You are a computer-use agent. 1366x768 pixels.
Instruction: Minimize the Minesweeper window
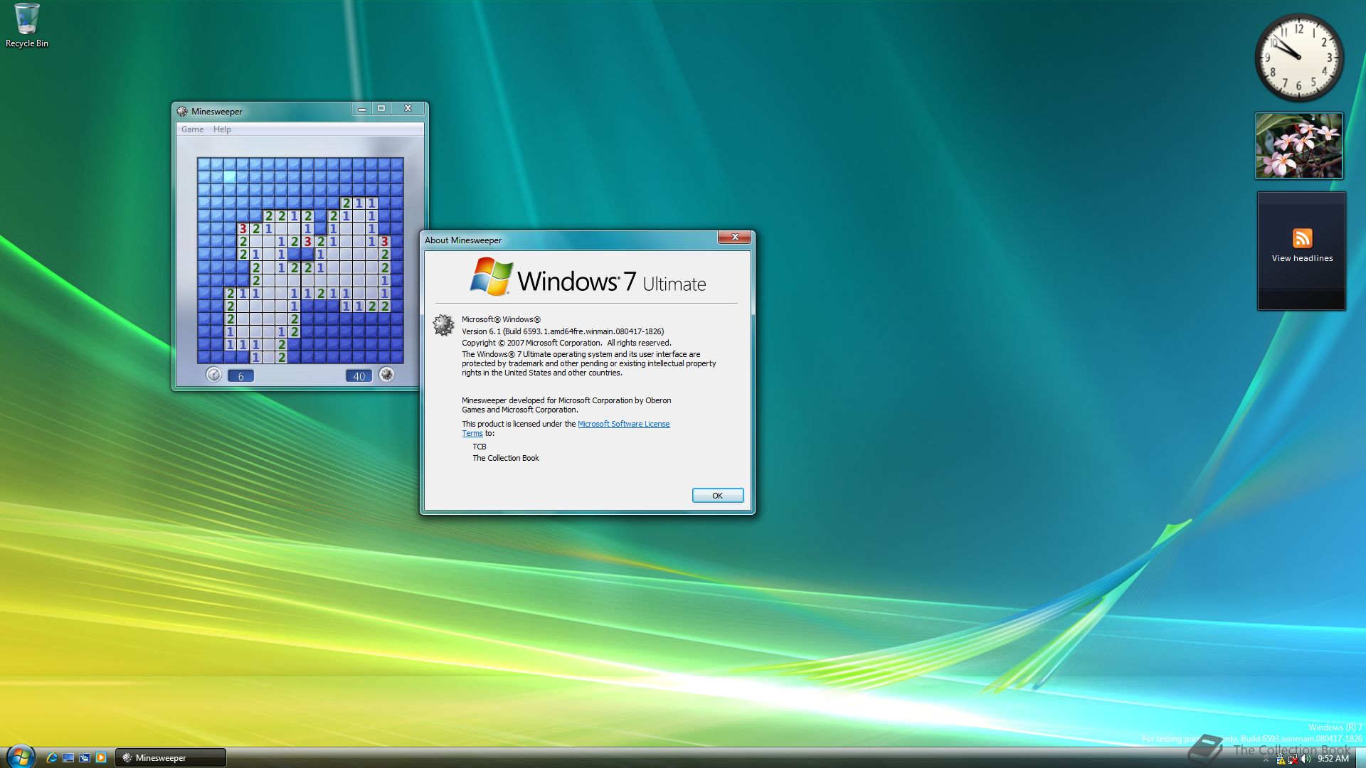coord(362,109)
